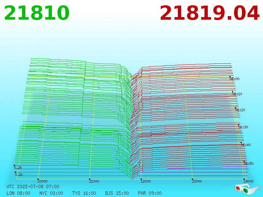The image size is (263, 197).
Task: Click the 0.2k volume axis label
Action: click(18, 167)
